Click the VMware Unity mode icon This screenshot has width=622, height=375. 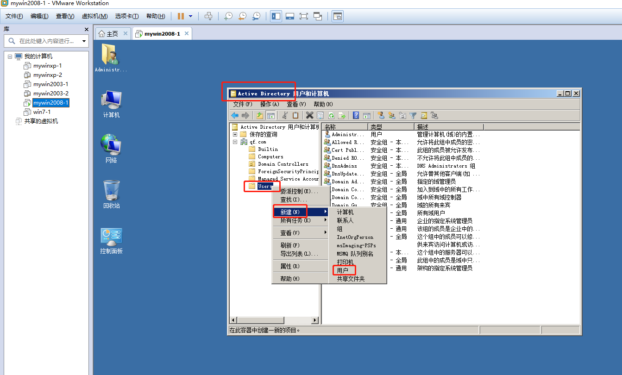click(x=318, y=16)
